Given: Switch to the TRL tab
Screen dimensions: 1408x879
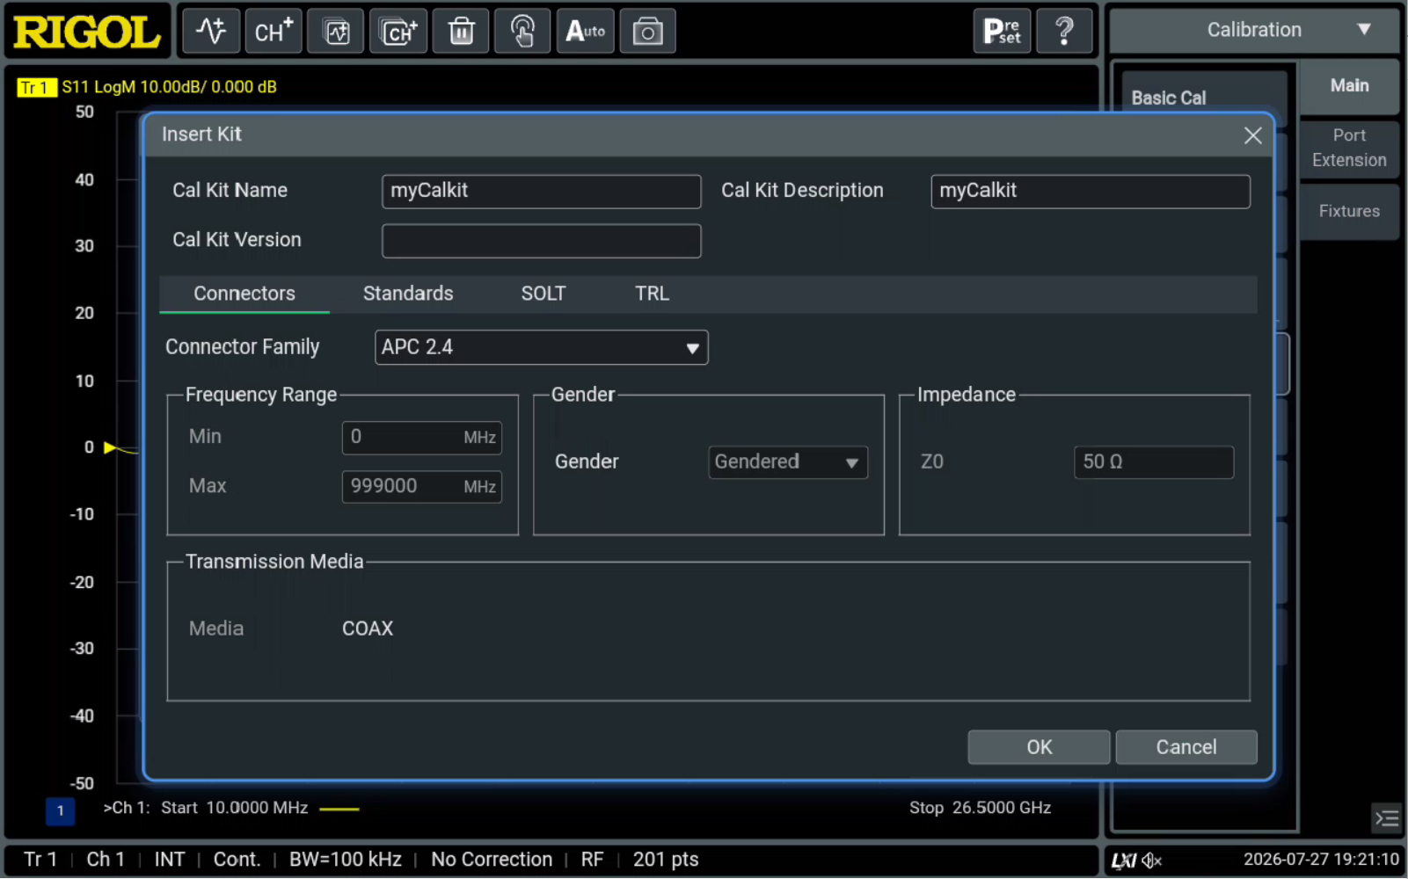Looking at the screenshot, I should click(653, 294).
